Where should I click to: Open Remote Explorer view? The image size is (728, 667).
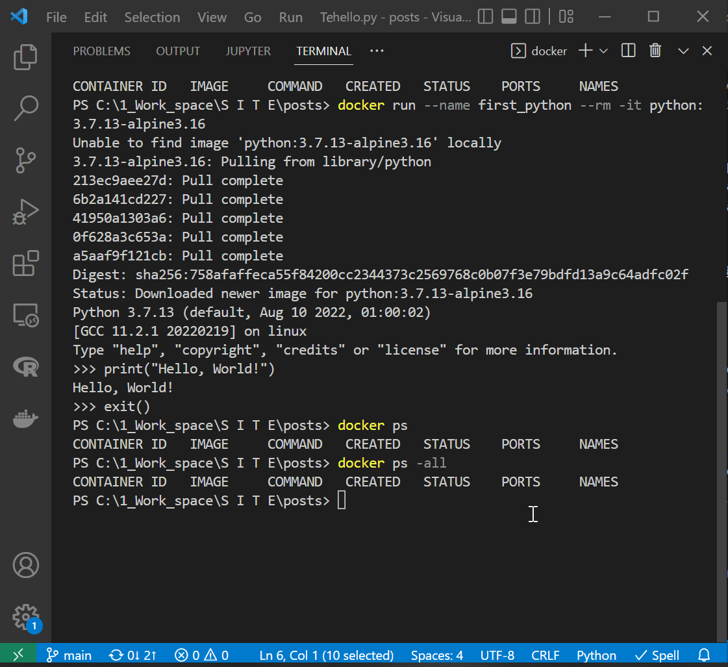click(25, 315)
